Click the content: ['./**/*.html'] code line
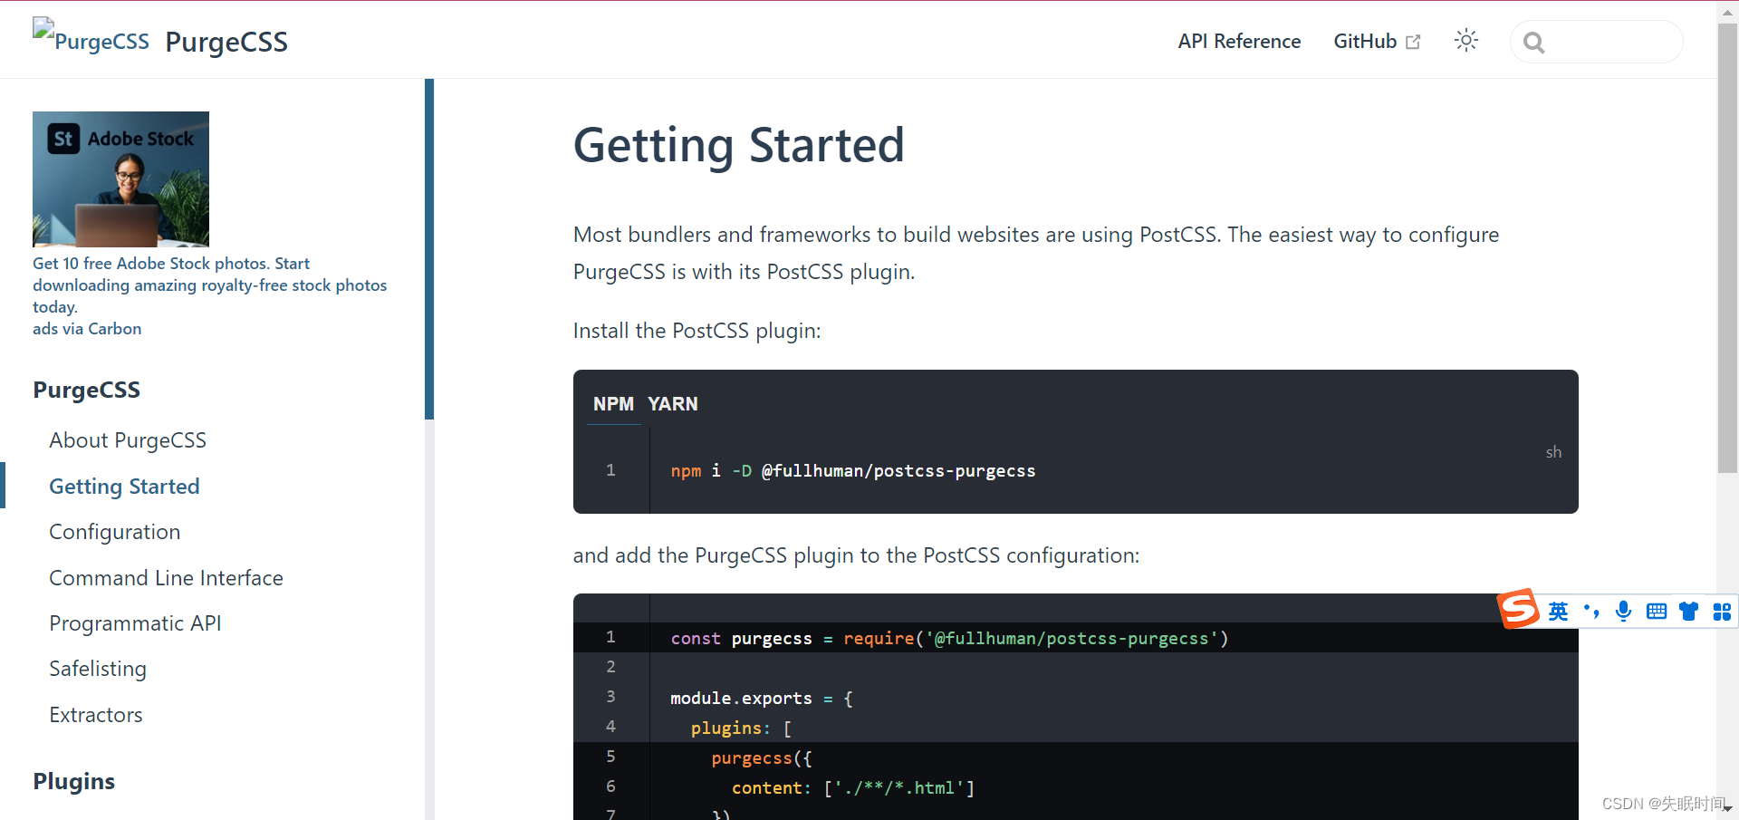The width and height of the screenshot is (1739, 820). [x=853, y=788]
